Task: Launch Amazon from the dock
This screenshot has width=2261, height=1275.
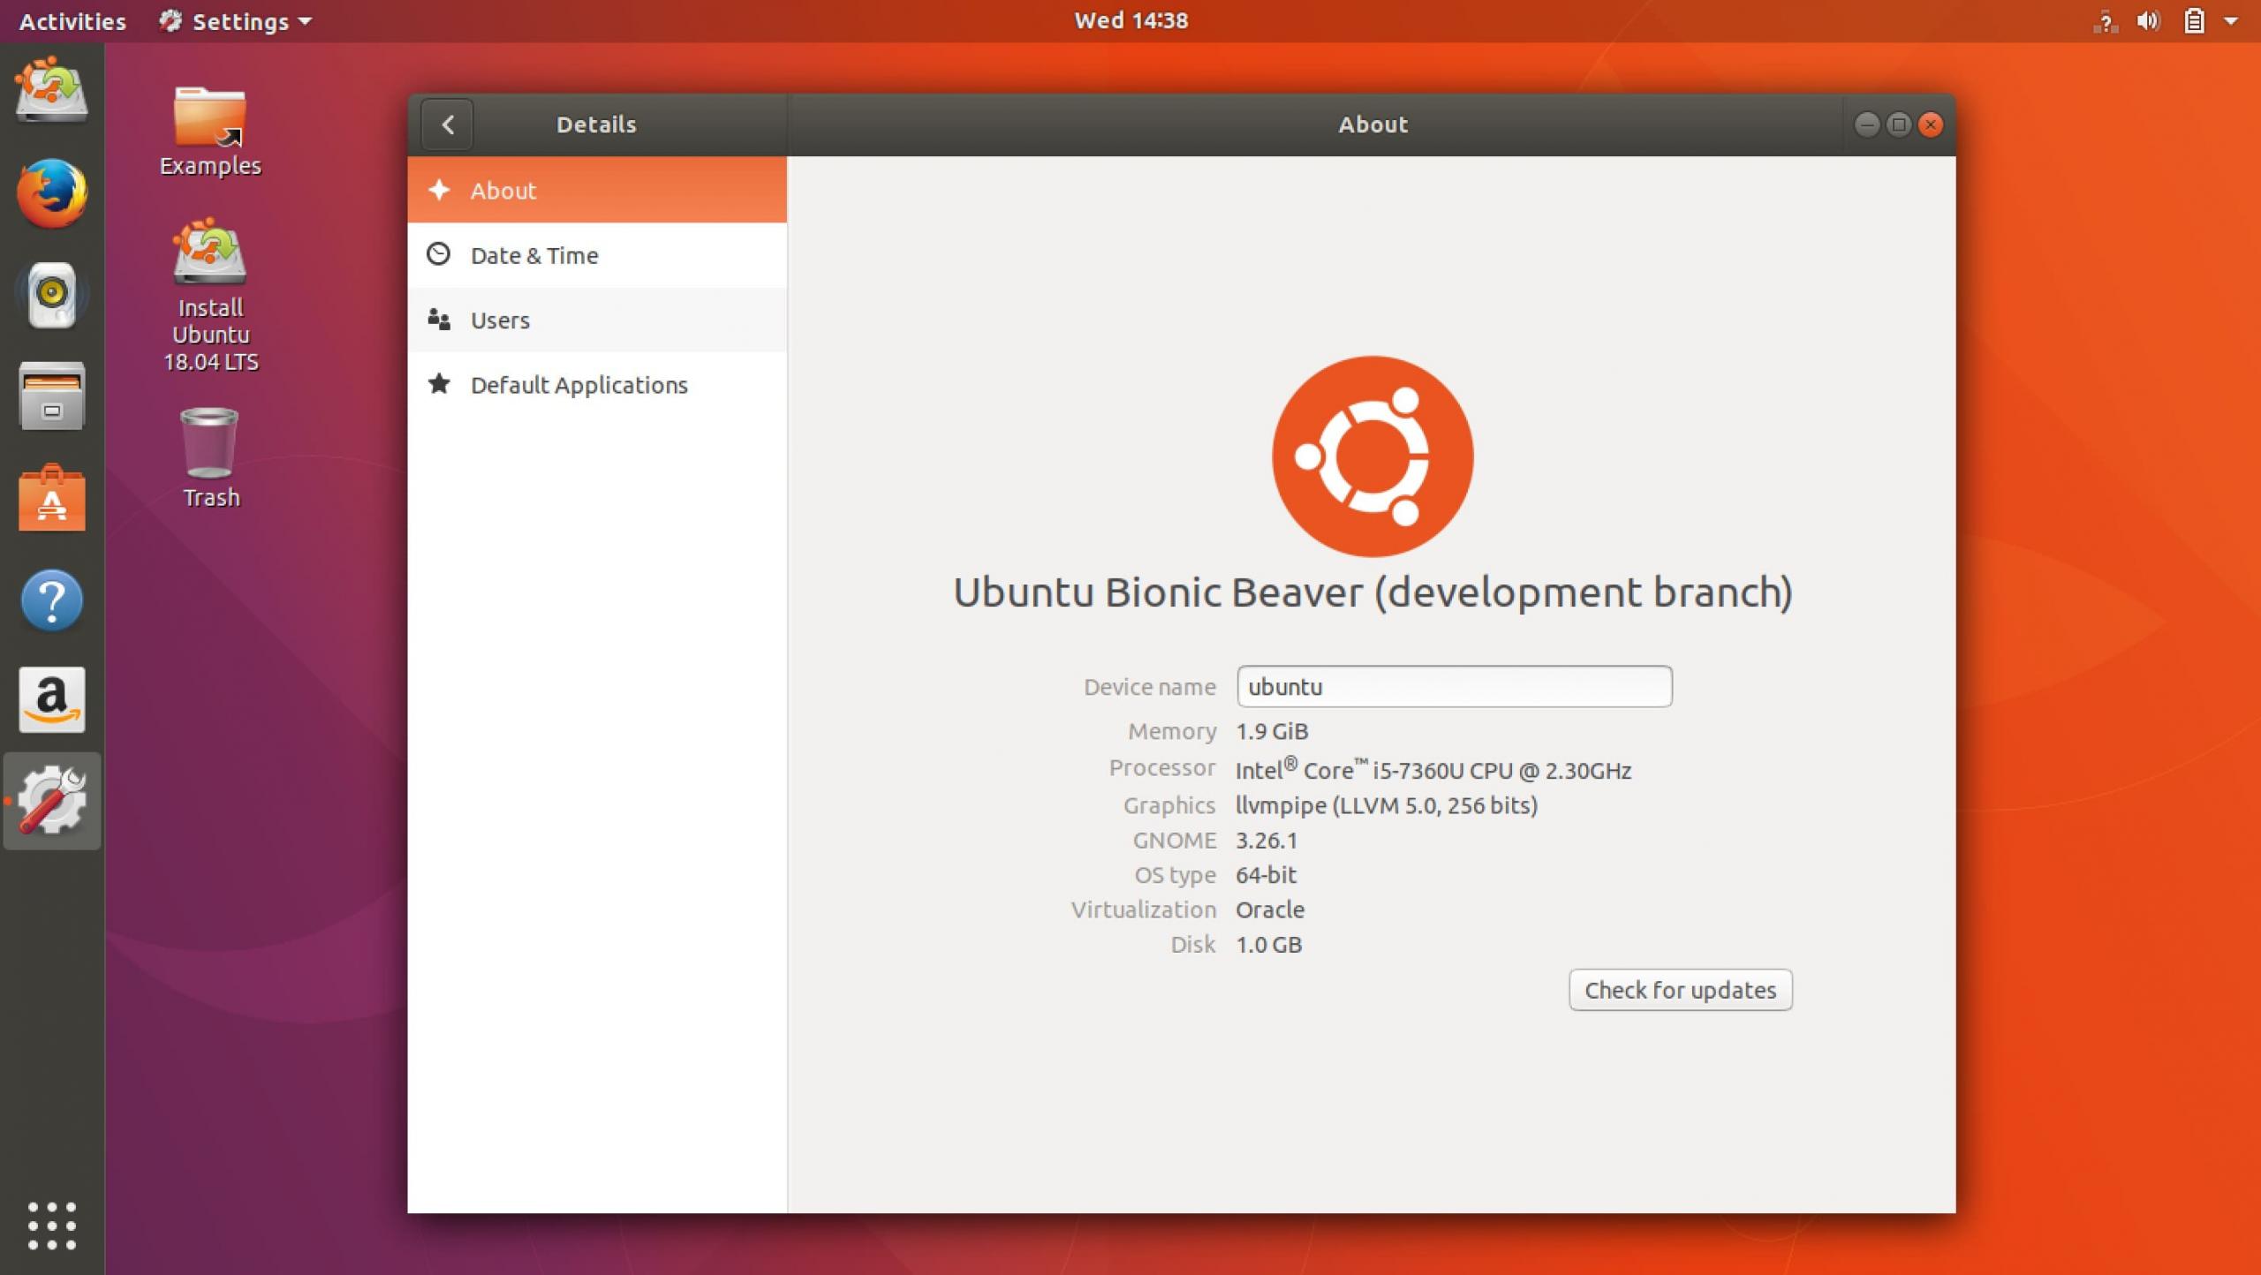Action: 50,699
